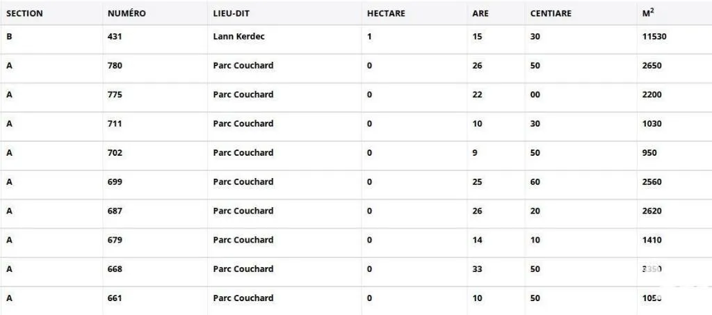712x315 pixels.
Task: Click the HECTARE column header
Action: (x=386, y=14)
